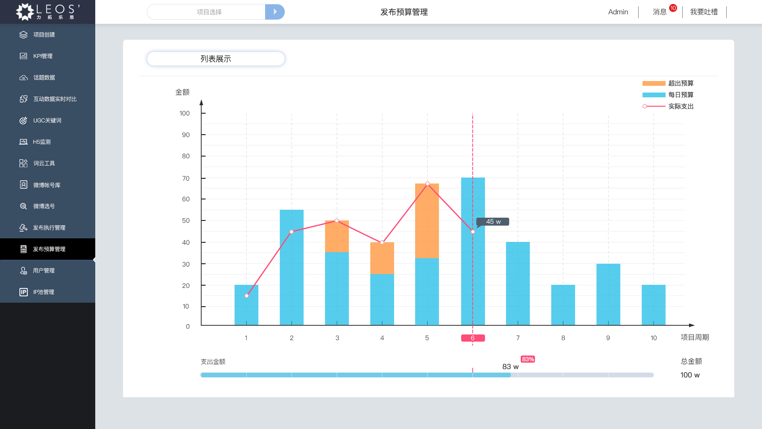Select UGC关键词 in sidebar

pos(48,120)
